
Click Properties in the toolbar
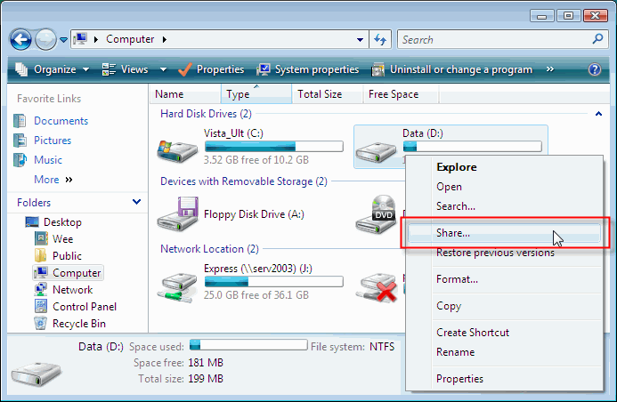[211, 69]
